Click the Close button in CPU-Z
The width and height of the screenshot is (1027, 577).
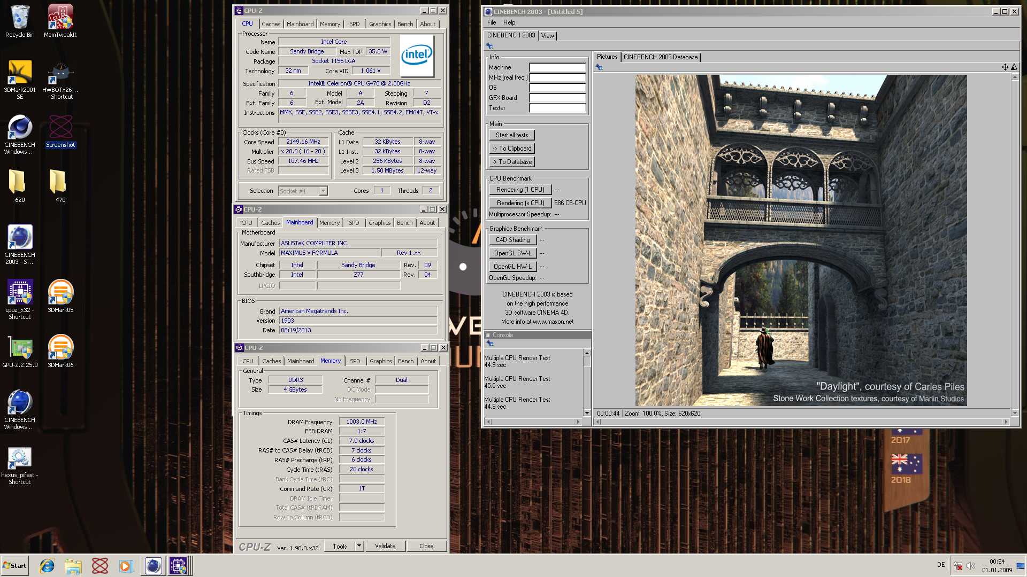point(426,546)
